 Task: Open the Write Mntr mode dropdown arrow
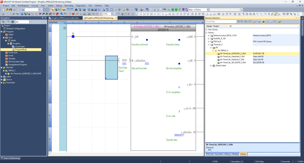coord(65,23)
